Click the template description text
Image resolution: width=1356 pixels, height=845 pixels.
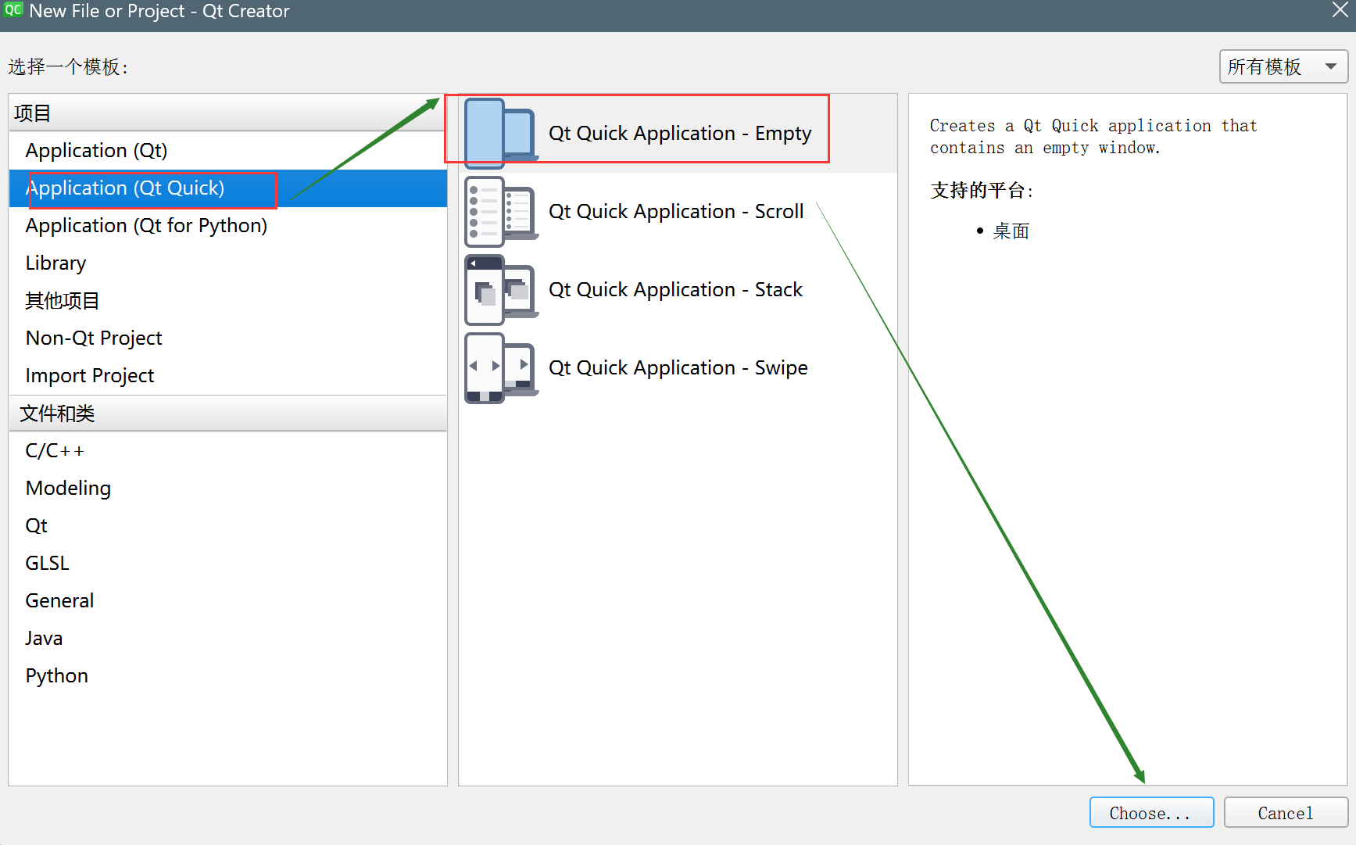(x=1093, y=137)
